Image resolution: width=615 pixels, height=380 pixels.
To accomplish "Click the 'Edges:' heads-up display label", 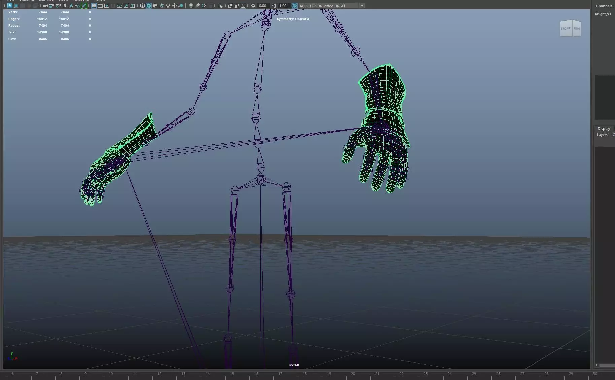I will (x=14, y=19).
